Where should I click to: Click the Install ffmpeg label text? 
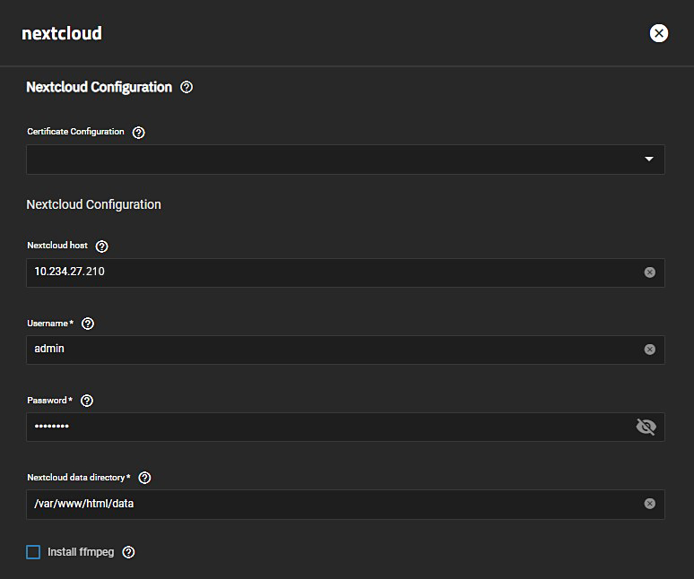coord(81,552)
